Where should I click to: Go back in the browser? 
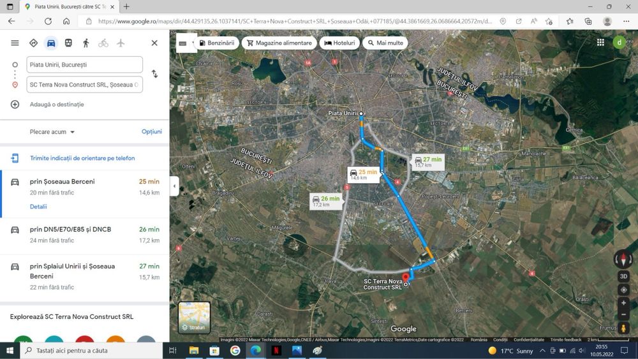point(11,21)
